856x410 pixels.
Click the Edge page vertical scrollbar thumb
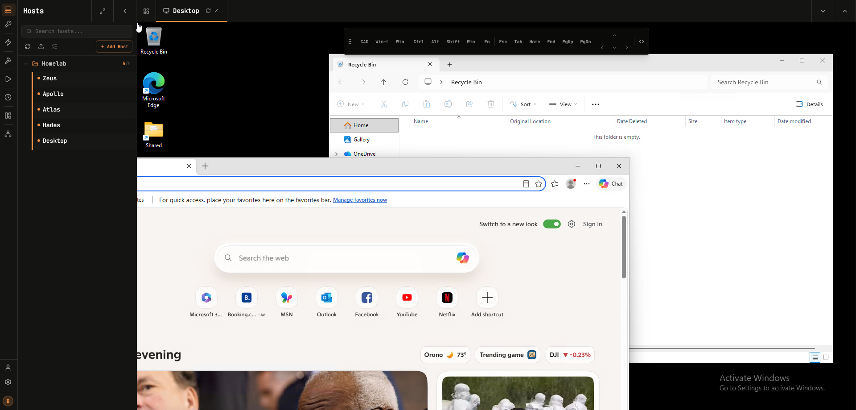pos(624,247)
